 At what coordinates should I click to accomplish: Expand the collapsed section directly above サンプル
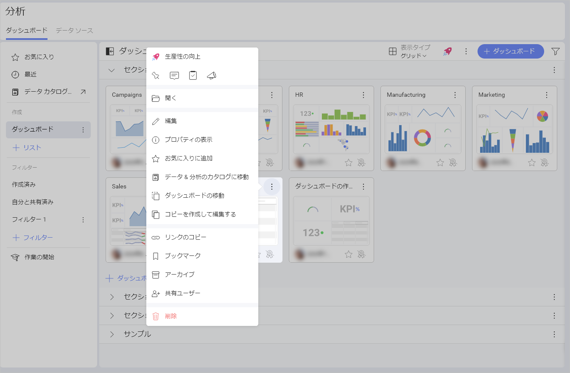[112, 316]
